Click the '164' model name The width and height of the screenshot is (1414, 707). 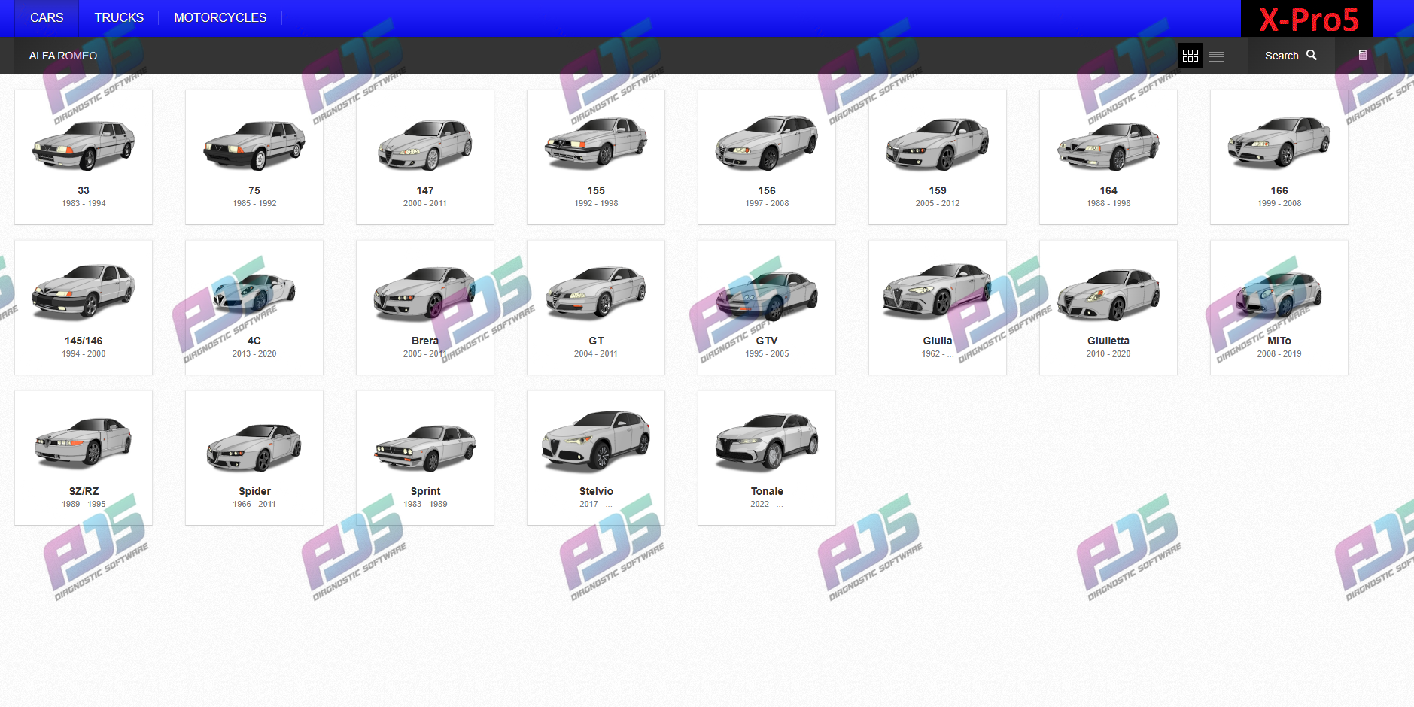(x=1108, y=190)
